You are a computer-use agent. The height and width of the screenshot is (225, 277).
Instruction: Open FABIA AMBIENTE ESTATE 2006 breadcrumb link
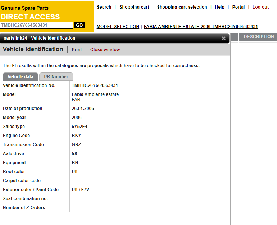(x=201, y=27)
